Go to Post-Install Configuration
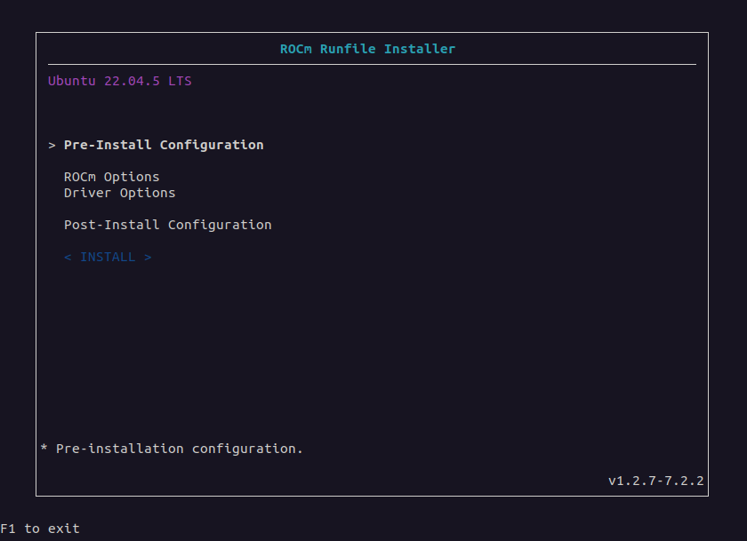The image size is (747, 541). point(167,225)
